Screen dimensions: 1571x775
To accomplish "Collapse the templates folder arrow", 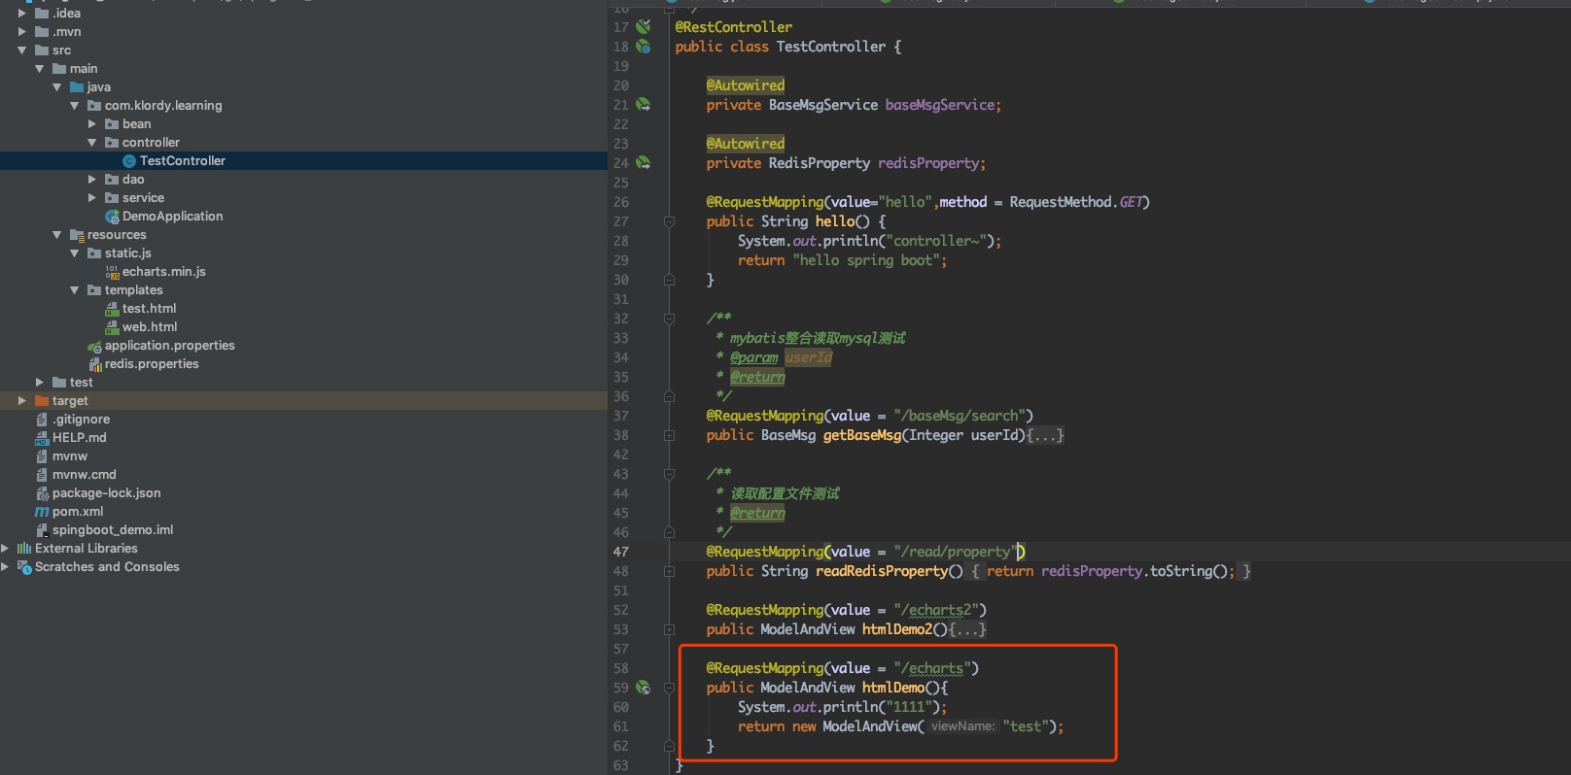I will pyautogui.click(x=75, y=290).
